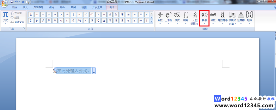This screenshot has width=276, height=110.
Task: Insert fourth root symbol
Action: tap(55, 21)
